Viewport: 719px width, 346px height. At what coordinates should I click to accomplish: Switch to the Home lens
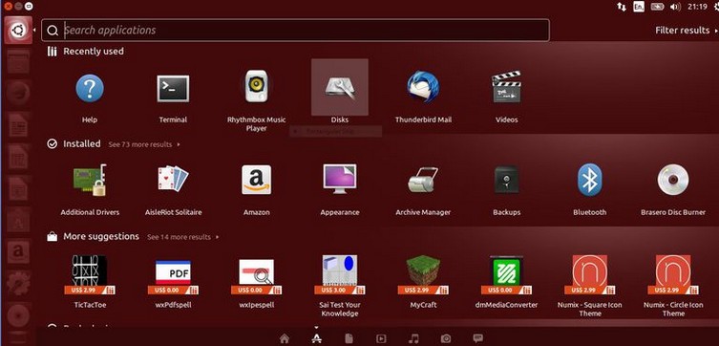pyautogui.click(x=285, y=338)
